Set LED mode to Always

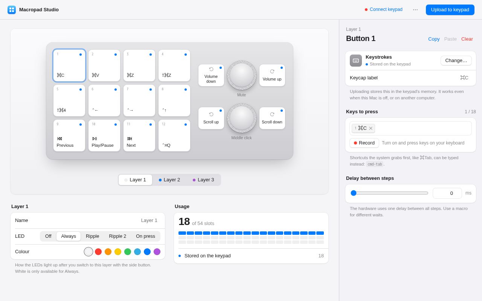(69, 236)
